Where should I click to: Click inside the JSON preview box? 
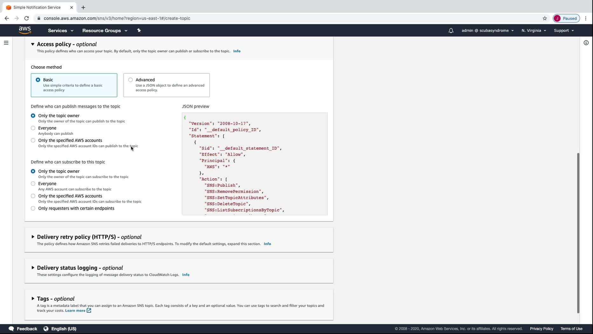tap(255, 164)
